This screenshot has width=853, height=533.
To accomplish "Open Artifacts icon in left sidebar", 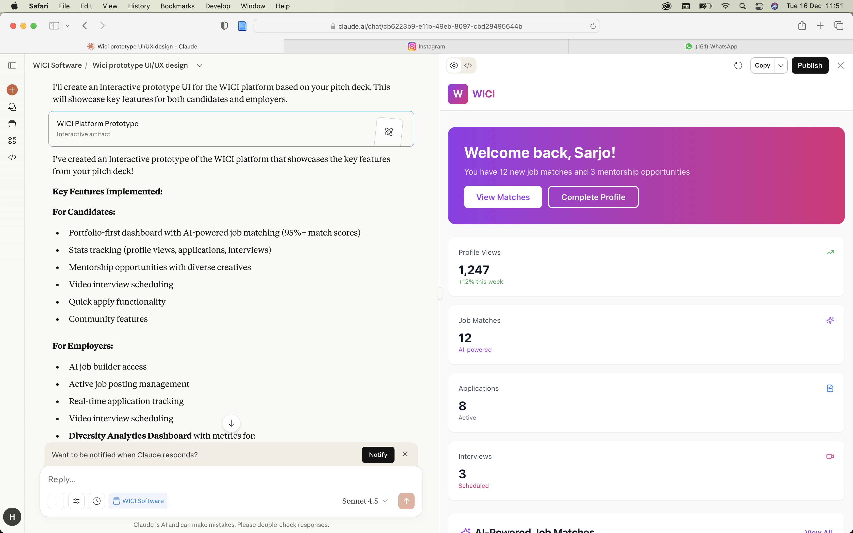I will click(x=12, y=140).
